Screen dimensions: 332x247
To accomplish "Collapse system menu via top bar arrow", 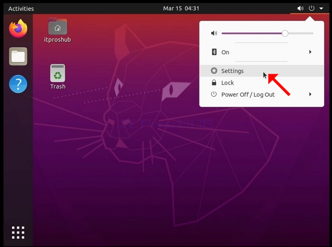I will tap(321, 9).
